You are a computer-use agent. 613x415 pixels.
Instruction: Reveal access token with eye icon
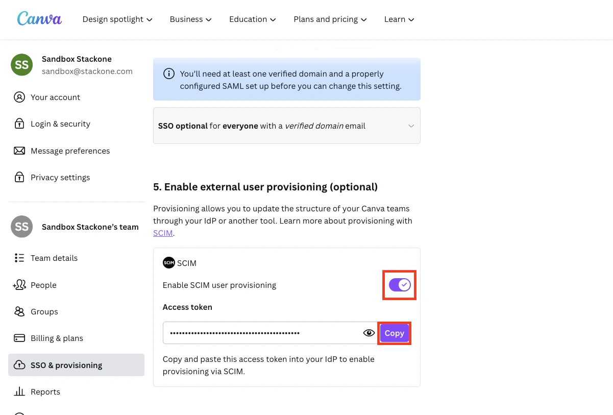tap(369, 333)
